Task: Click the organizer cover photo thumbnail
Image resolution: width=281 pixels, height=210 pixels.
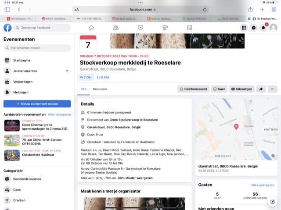Action: (x=135, y=203)
